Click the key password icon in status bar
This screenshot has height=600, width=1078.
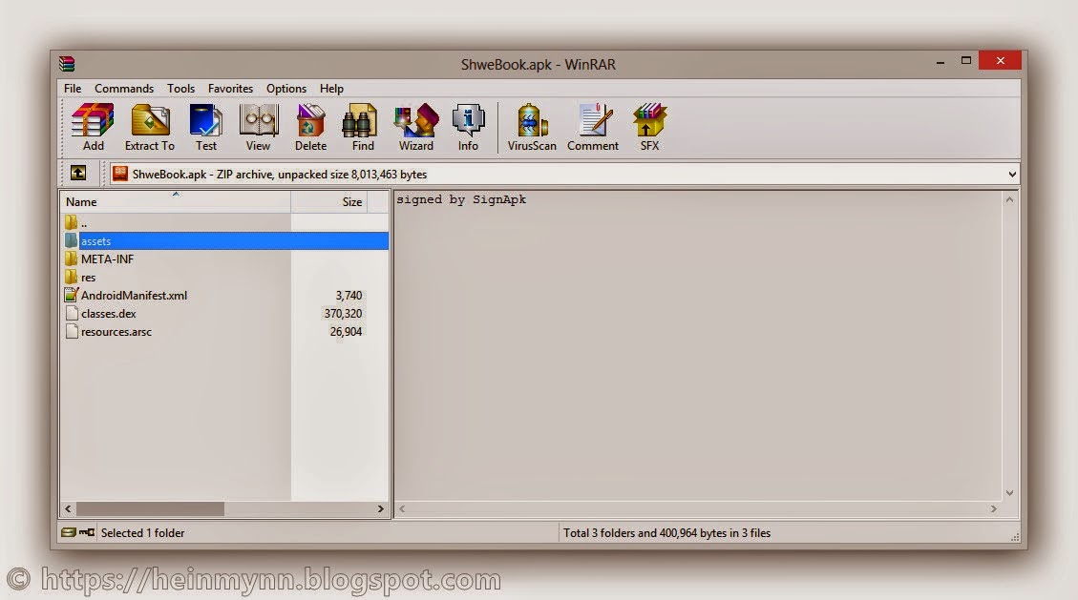(87, 532)
